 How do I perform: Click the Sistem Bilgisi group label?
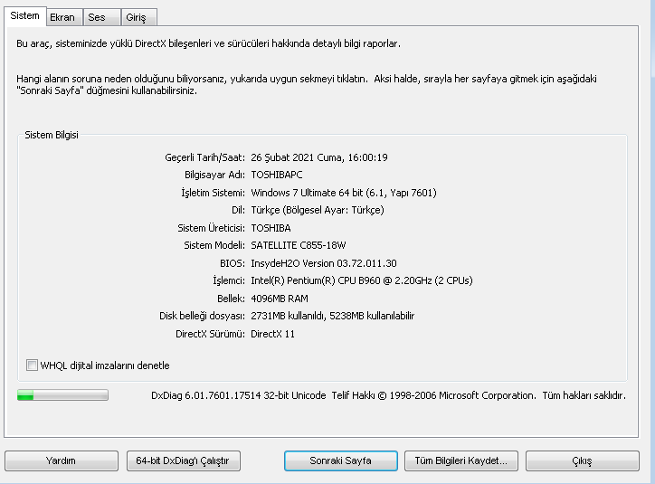[x=52, y=135]
